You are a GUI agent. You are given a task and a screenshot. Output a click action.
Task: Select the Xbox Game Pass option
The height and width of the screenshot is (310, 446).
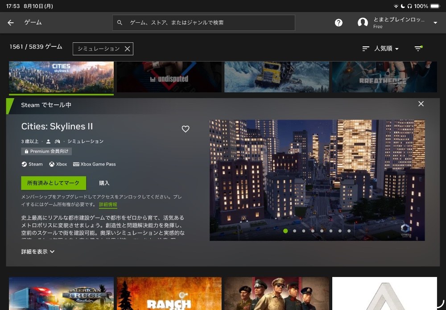(x=95, y=164)
